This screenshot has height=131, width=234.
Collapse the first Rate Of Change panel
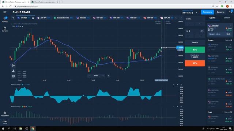click(174, 85)
